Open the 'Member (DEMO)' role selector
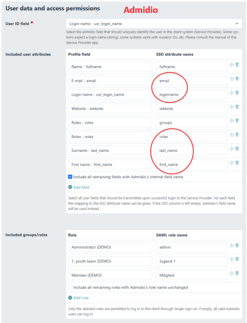The image size is (247, 323). pos(110,275)
